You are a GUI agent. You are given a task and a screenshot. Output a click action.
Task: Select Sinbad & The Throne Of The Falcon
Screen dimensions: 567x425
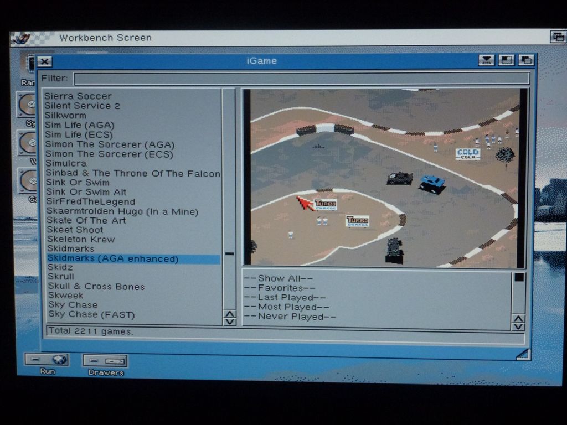click(x=133, y=173)
